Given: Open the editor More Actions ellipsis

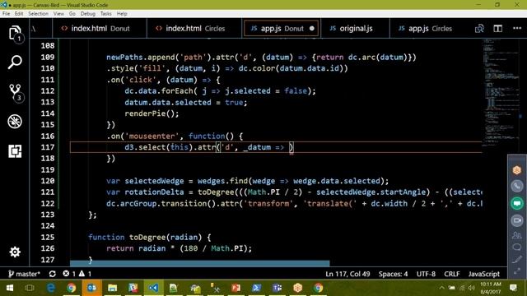Looking at the screenshot, I should pyautogui.click(x=517, y=28).
